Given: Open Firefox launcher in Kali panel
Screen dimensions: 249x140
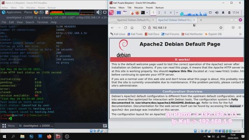Looking at the screenshot, I should pyautogui.click(x=137, y=12).
